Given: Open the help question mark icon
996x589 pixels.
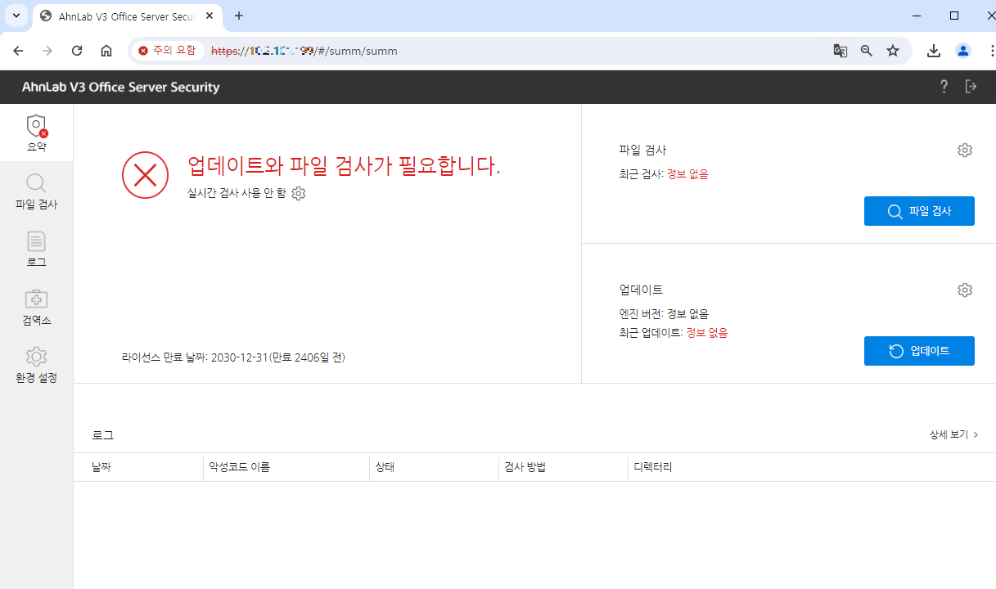Looking at the screenshot, I should (x=944, y=87).
